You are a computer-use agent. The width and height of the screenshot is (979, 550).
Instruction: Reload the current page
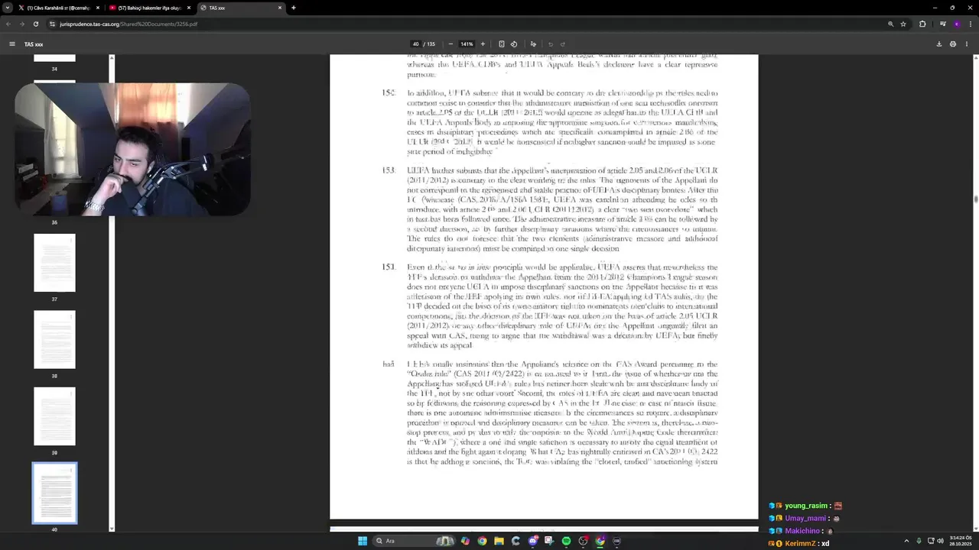(35, 24)
